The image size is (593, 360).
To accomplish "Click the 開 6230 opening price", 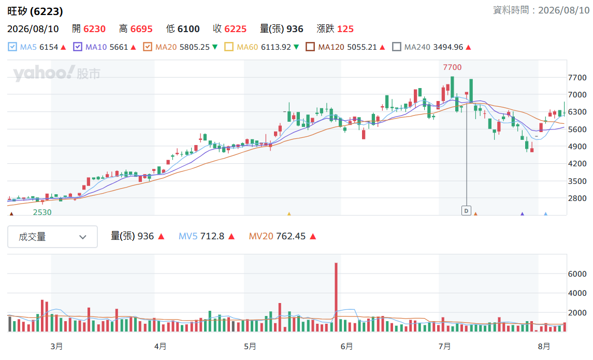I will point(89,28).
